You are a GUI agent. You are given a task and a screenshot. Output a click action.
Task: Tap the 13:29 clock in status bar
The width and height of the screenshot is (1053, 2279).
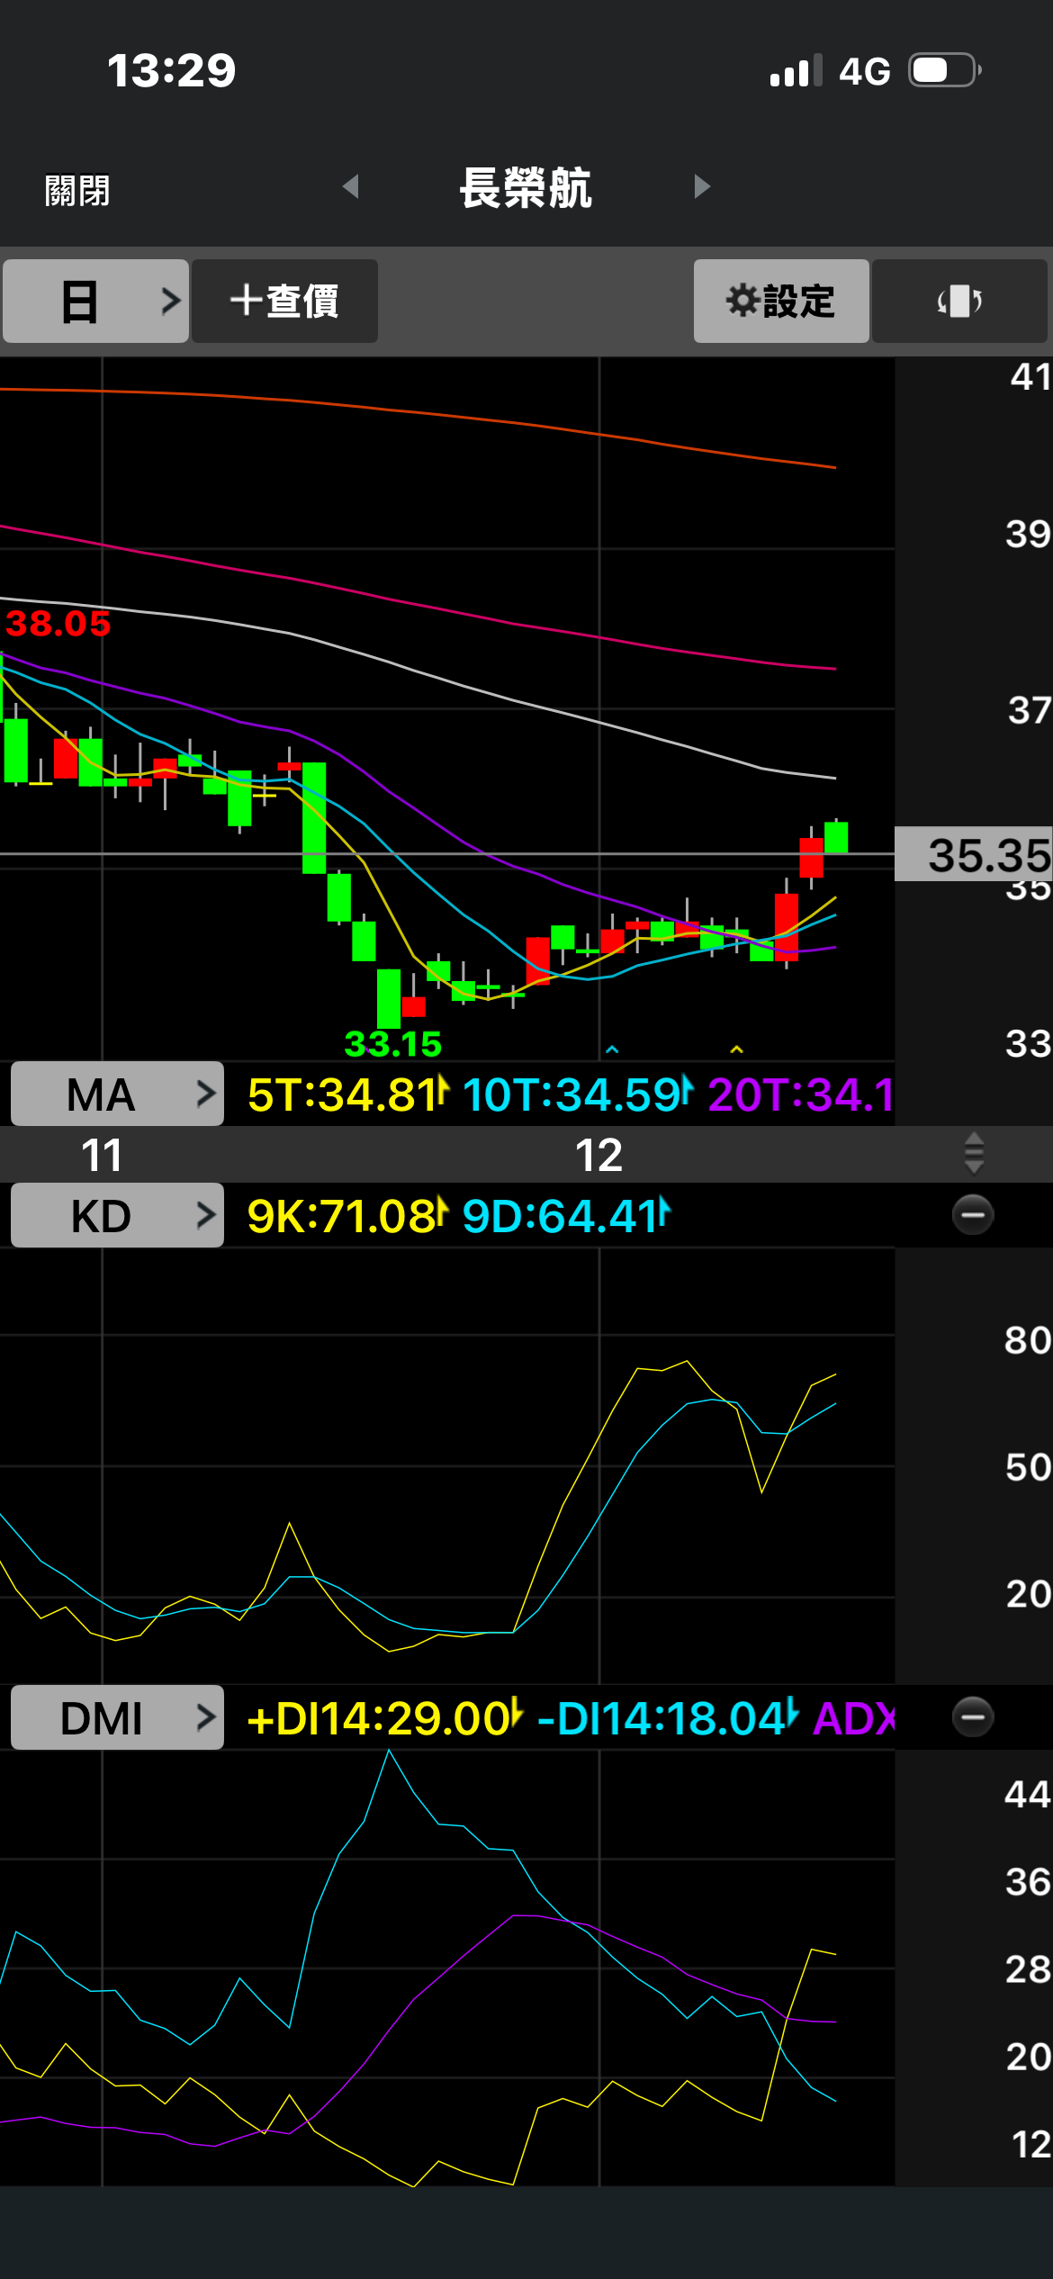171,70
